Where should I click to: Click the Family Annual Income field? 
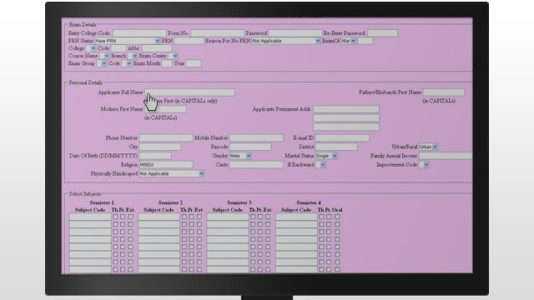(x=446, y=156)
